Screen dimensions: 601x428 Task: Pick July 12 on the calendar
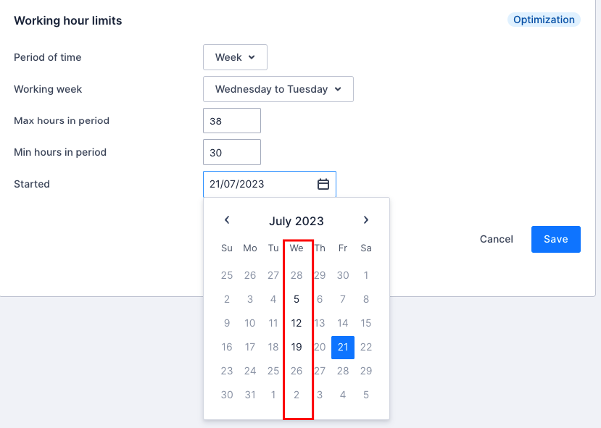(297, 323)
